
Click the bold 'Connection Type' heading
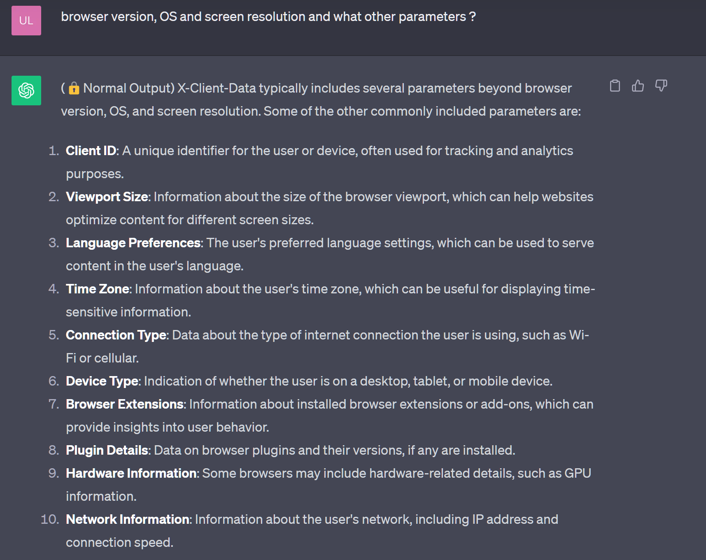point(116,335)
